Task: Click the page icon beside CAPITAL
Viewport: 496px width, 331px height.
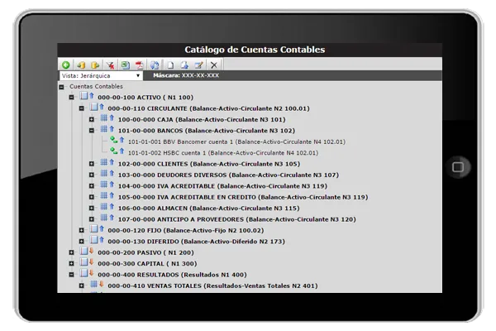Action: tap(83, 262)
